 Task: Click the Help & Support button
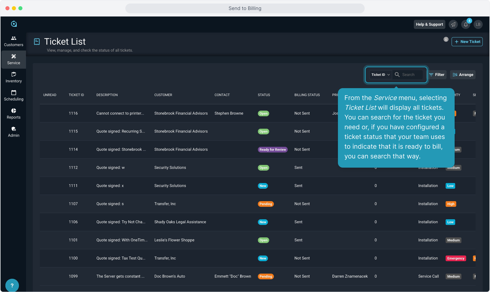click(429, 24)
